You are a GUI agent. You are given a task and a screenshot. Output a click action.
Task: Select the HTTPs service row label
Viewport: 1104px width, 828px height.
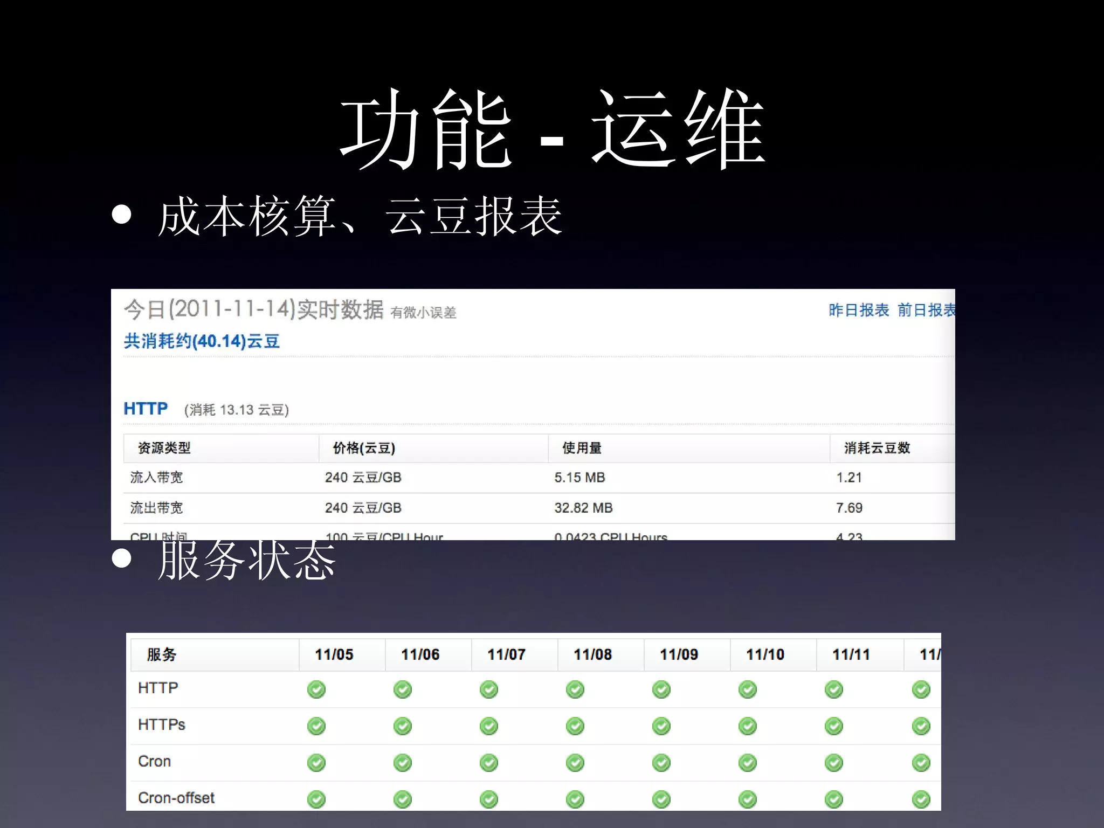(x=162, y=724)
